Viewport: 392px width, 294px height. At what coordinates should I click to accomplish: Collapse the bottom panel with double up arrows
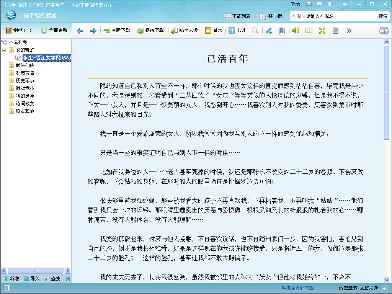coord(68,279)
